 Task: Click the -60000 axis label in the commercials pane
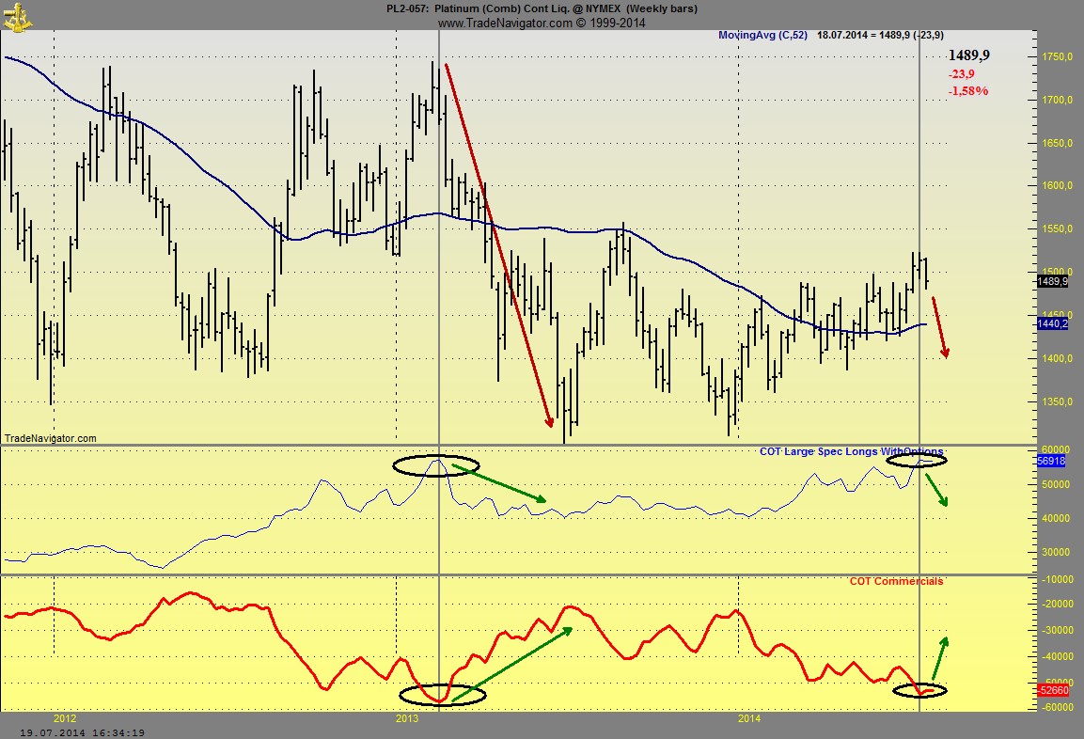pyautogui.click(x=1057, y=708)
